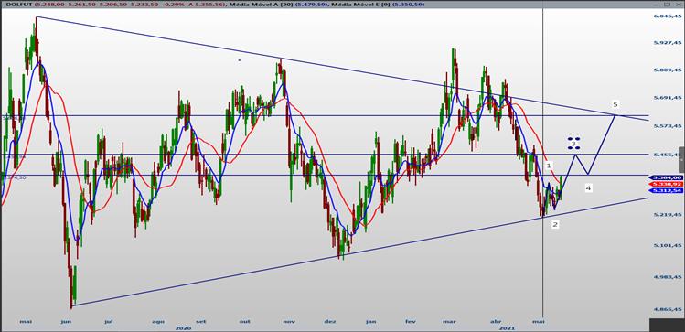Minimize the DOLFUT chart window
685x332 pixels.
(656, 4)
